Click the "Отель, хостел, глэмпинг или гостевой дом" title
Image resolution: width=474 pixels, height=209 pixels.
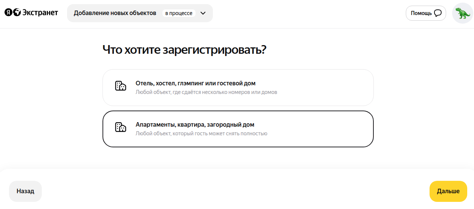pyautogui.click(x=195, y=83)
